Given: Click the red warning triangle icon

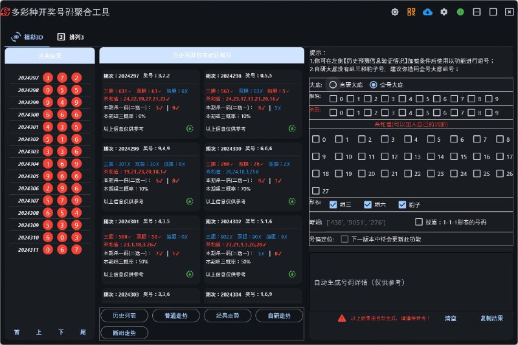Looking at the screenshot, I should click(341, 318).
